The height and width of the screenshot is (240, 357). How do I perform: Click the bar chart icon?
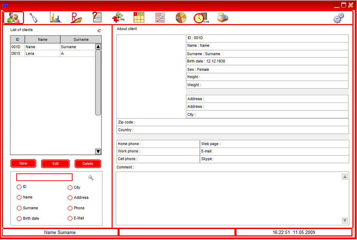click(x=55, y=18)
